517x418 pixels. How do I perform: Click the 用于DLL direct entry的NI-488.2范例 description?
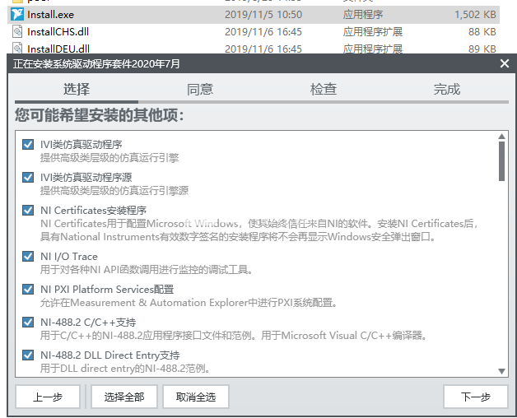[x=124, y=369]
